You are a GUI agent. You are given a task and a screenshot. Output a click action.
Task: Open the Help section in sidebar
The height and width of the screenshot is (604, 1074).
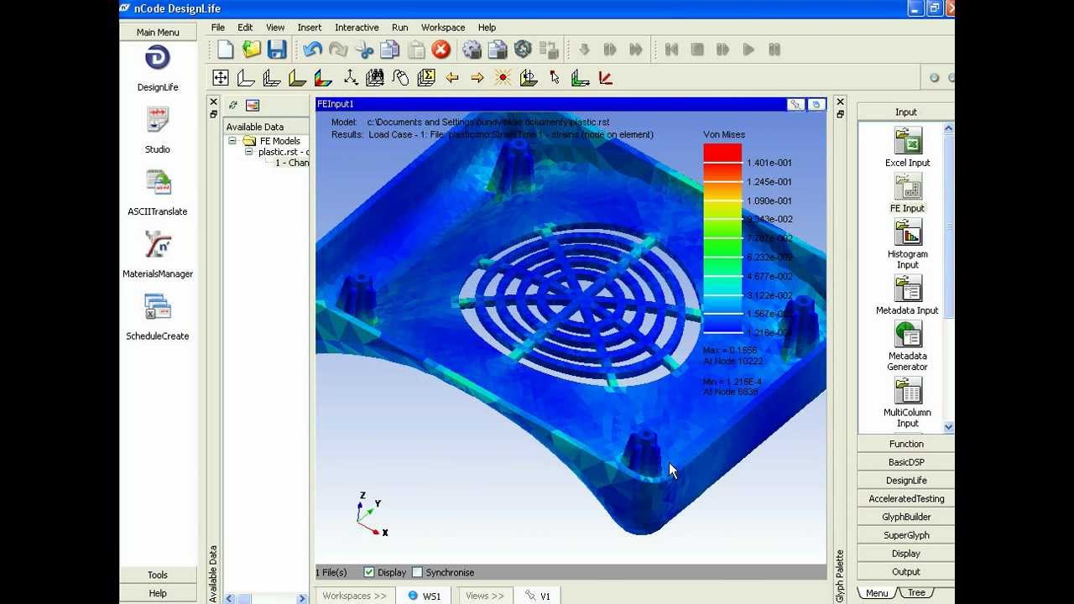158,593
